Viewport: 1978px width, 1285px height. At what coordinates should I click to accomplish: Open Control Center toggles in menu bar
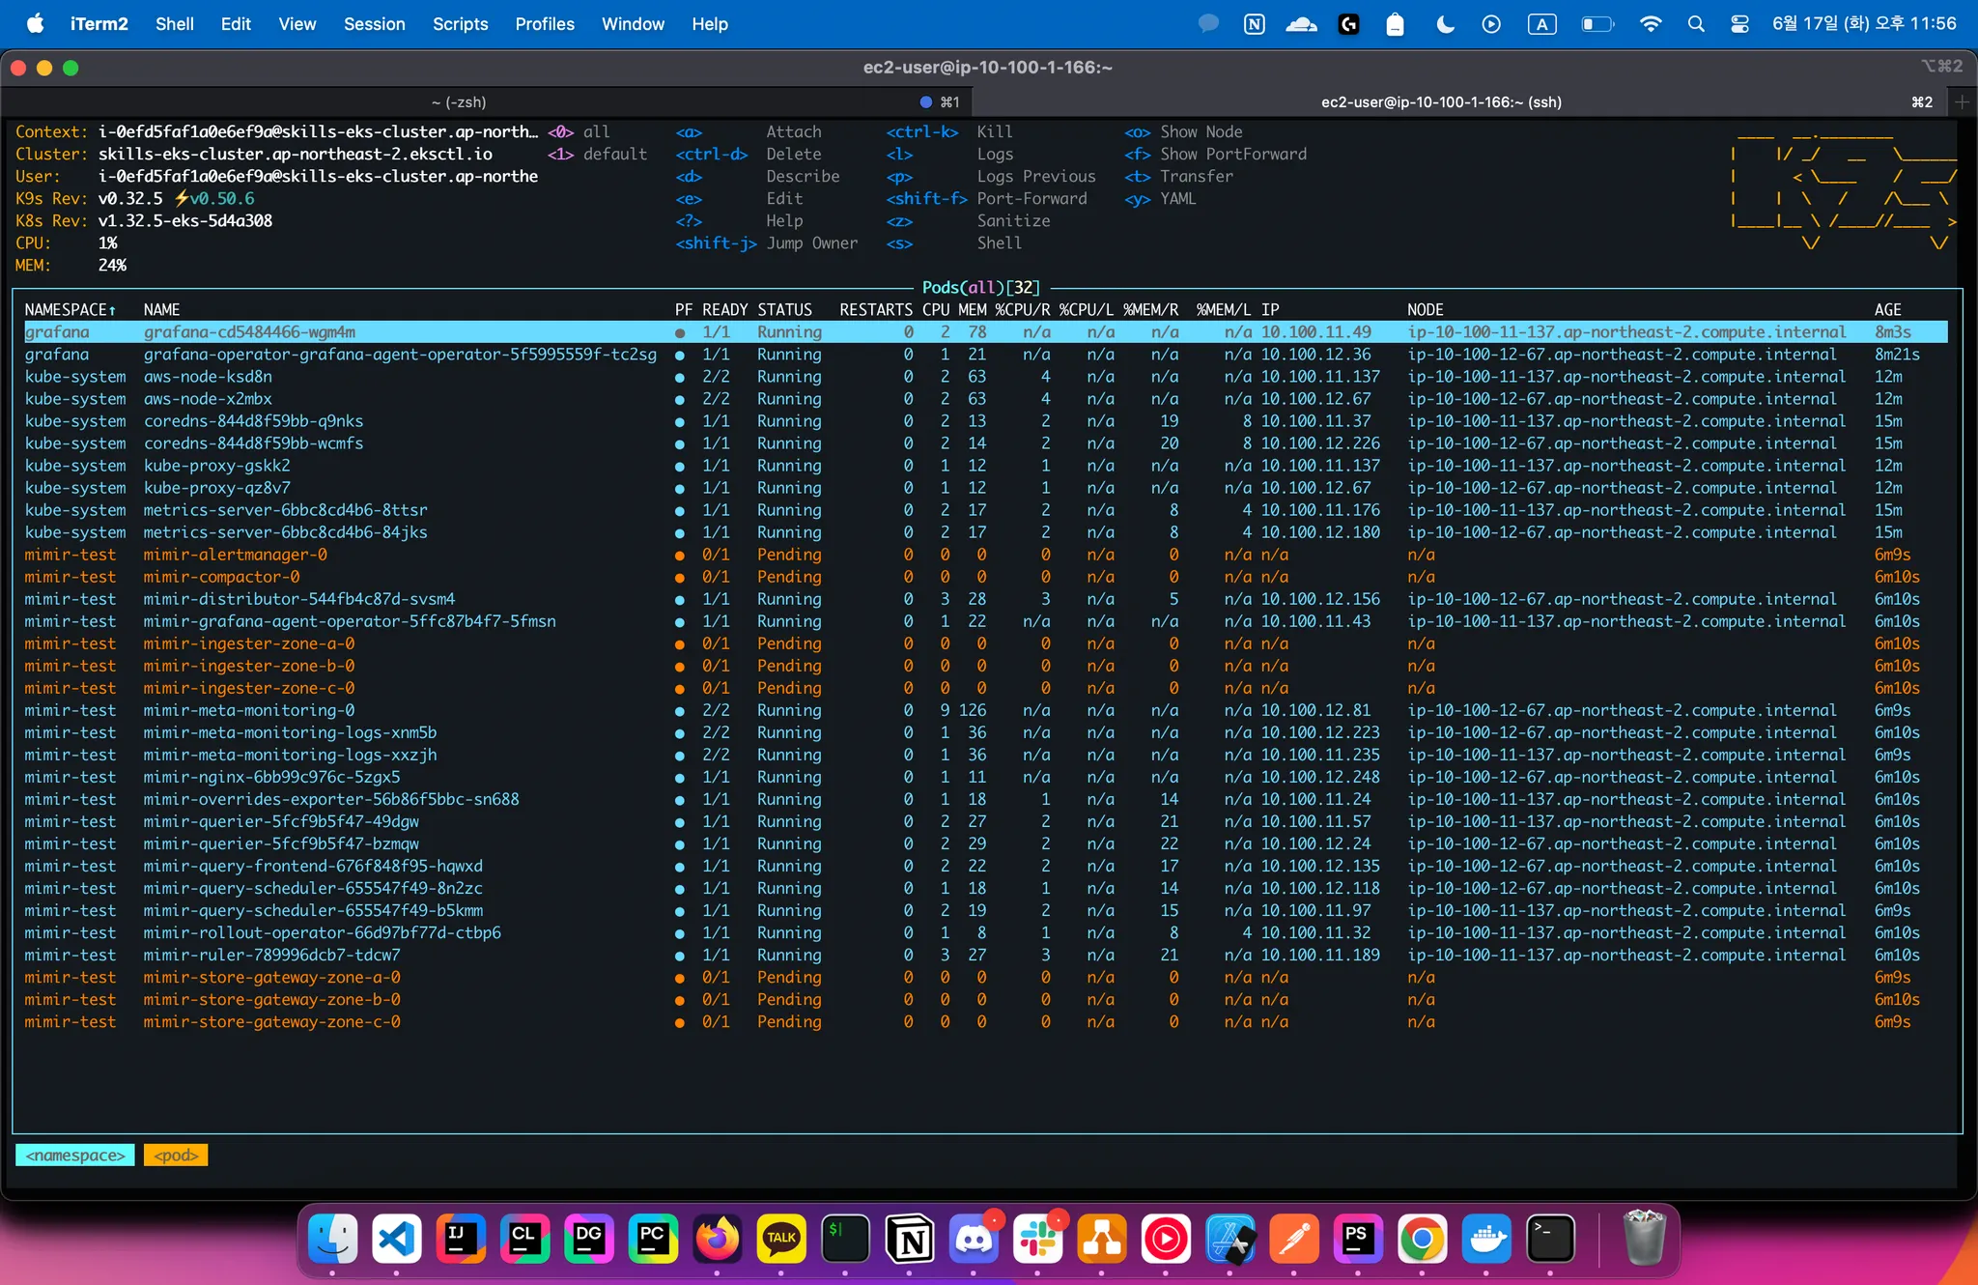click(1739, 24)
